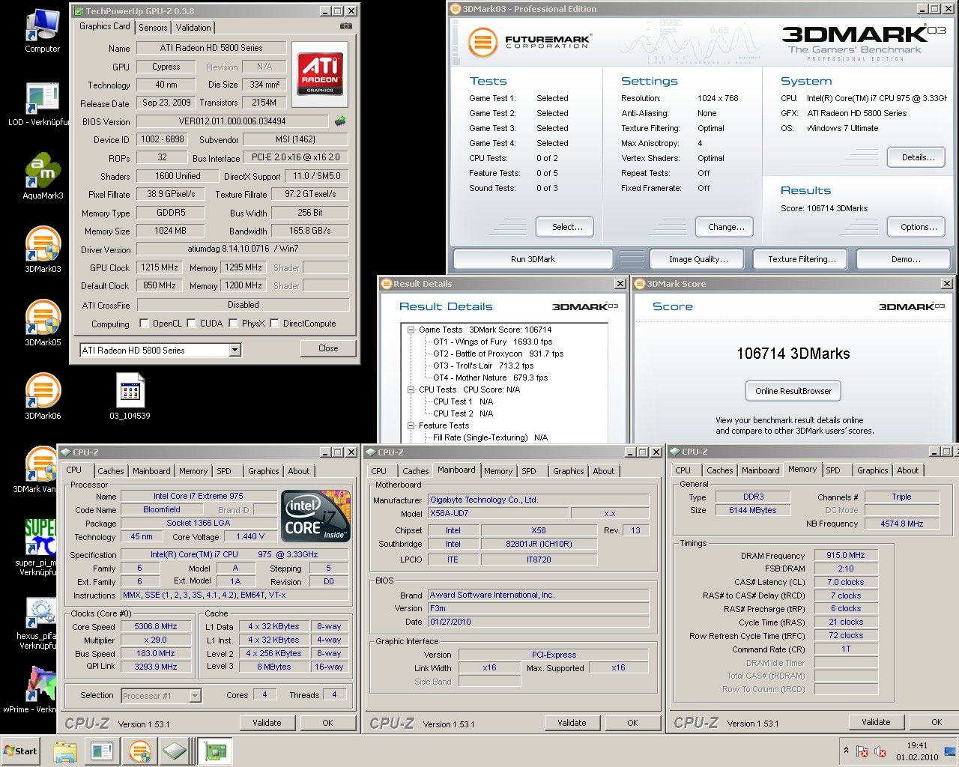Click the GPU-Z screenshot camera icon
959x767 pixels.
[x=345, y=26]
